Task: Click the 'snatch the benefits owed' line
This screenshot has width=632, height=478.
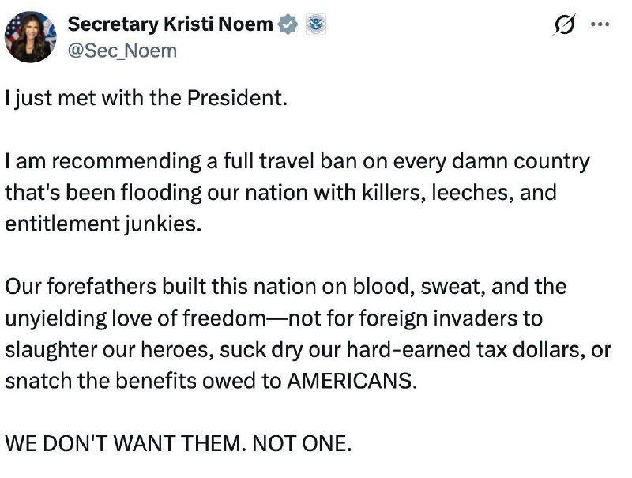Action: click(x=211, y=381)
